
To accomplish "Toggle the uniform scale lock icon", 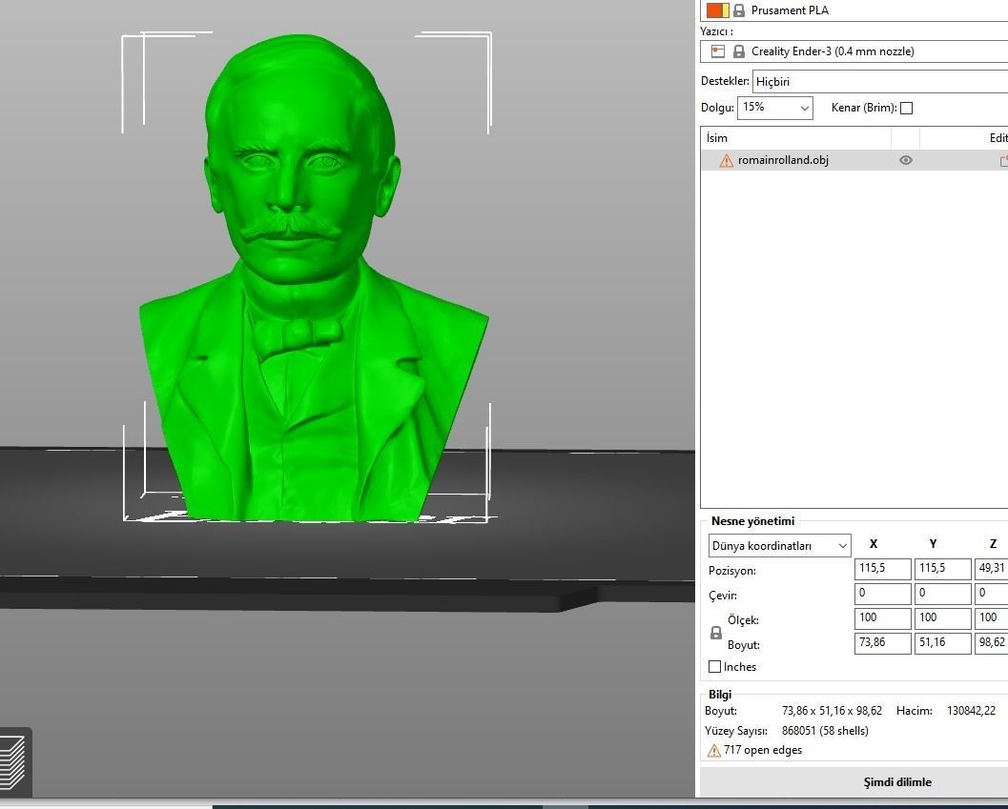I will (x=715, y=633).
